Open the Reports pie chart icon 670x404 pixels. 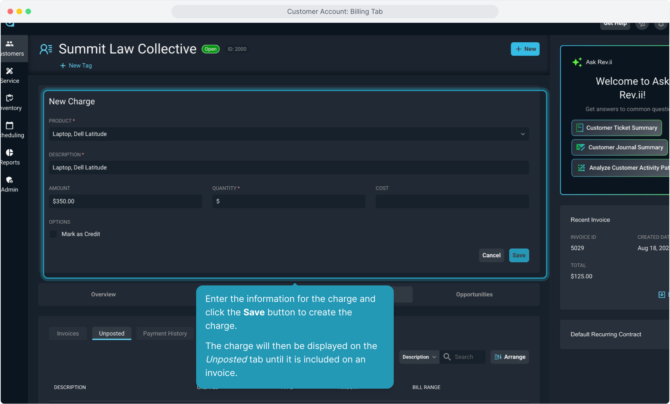[x=10, y=153]
